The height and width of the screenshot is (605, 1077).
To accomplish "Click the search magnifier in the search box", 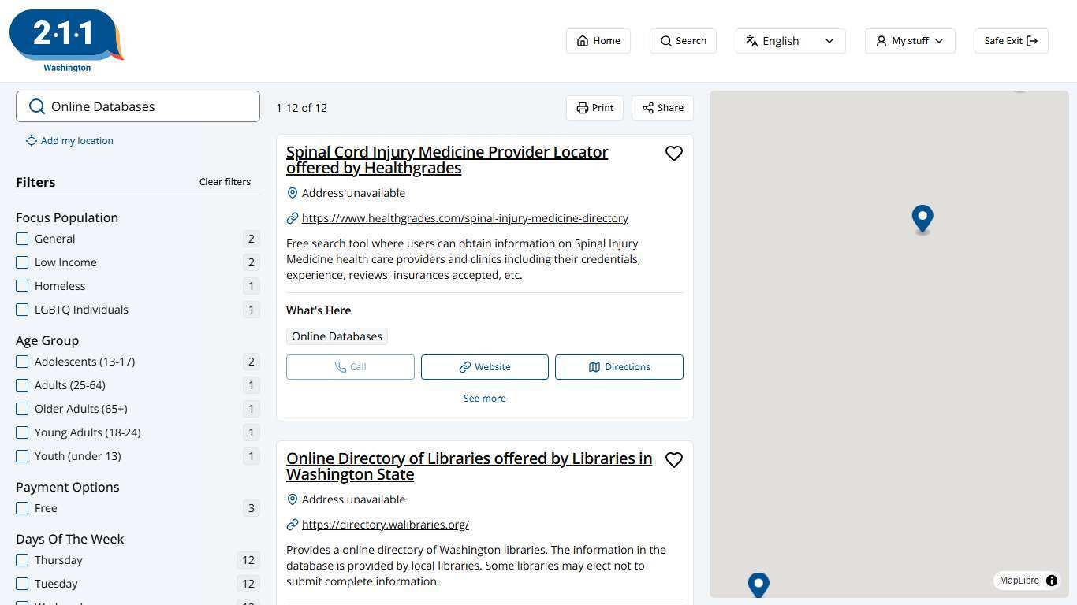I will [x=37, y=106].
